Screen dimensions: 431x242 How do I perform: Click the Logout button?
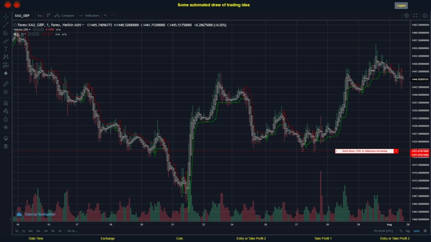(401, 5)
